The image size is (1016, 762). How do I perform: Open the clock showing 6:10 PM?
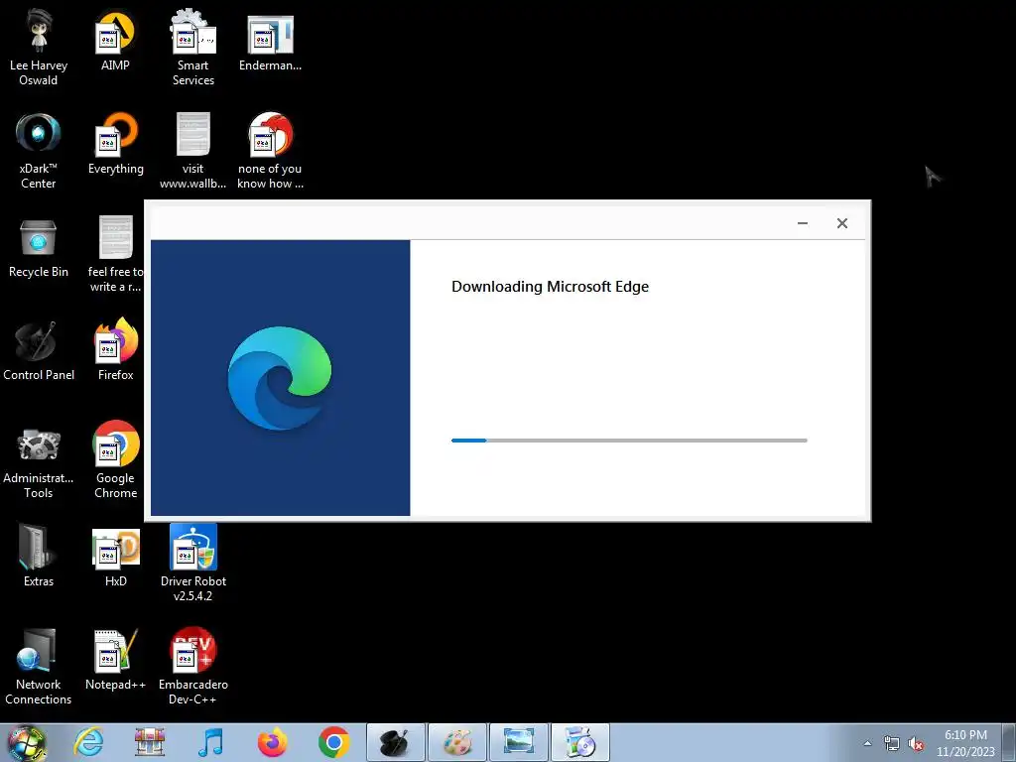click(965, 743)
